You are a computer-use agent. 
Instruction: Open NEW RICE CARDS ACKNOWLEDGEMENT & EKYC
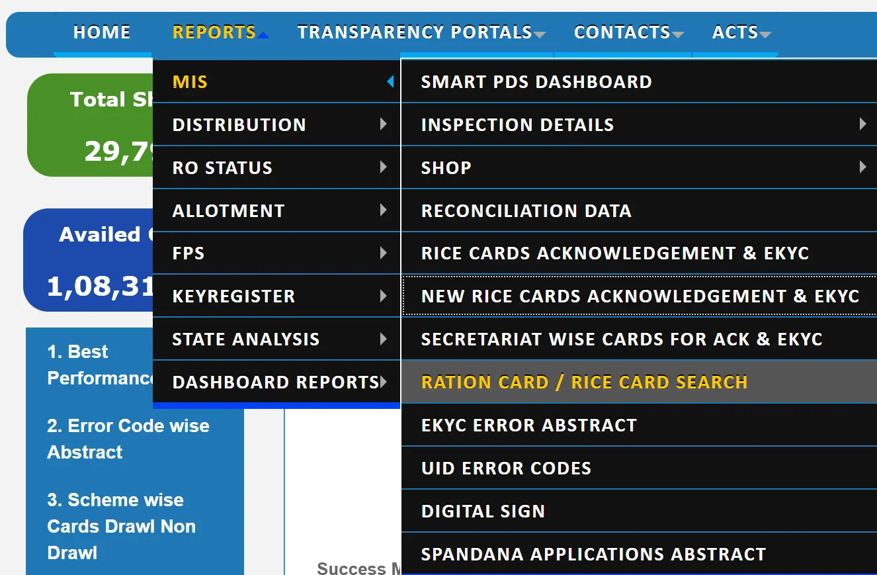tap(639, 296)
